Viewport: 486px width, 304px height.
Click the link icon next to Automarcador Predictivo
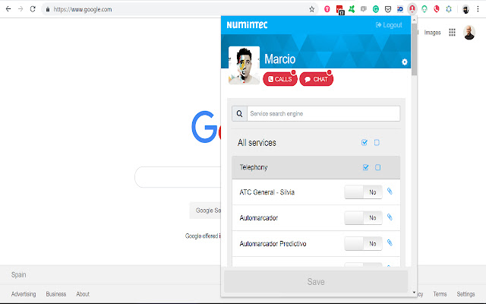[x=390, y=243]
